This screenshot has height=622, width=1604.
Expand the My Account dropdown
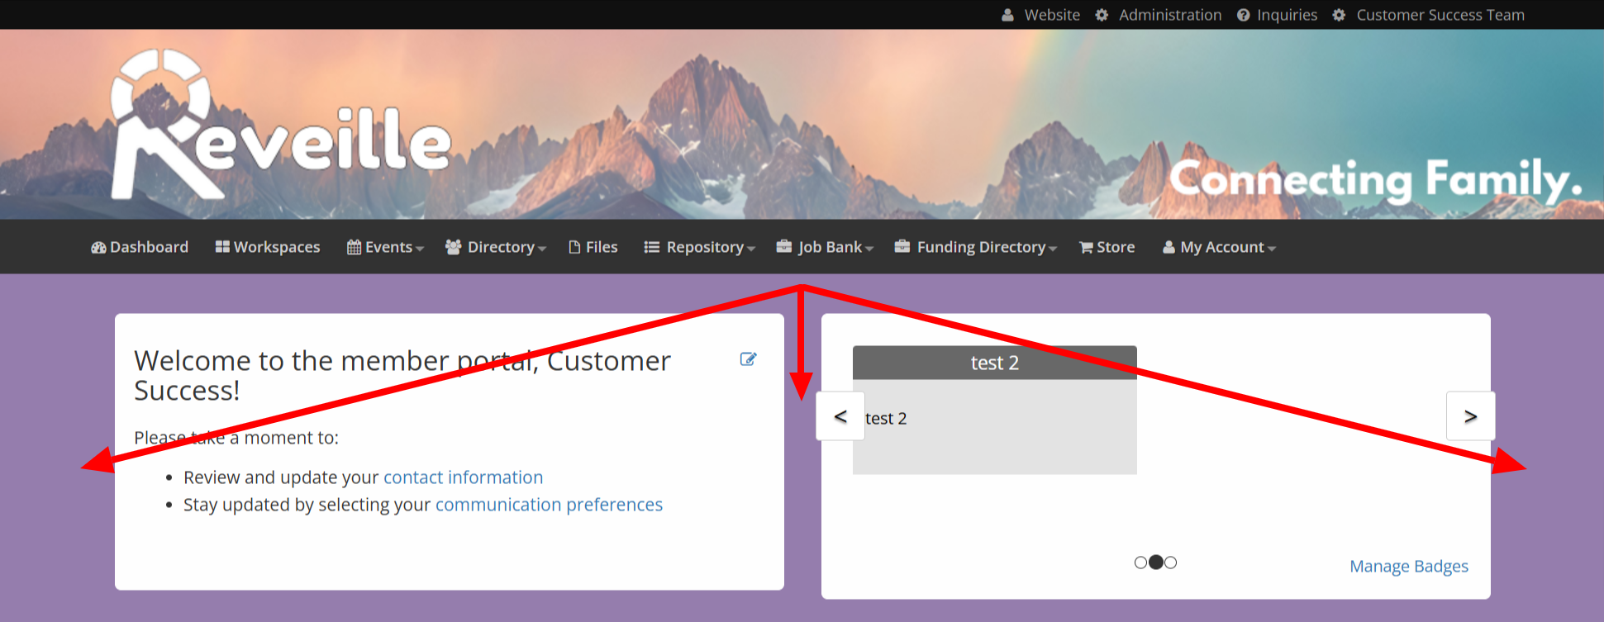[1220, 248]
